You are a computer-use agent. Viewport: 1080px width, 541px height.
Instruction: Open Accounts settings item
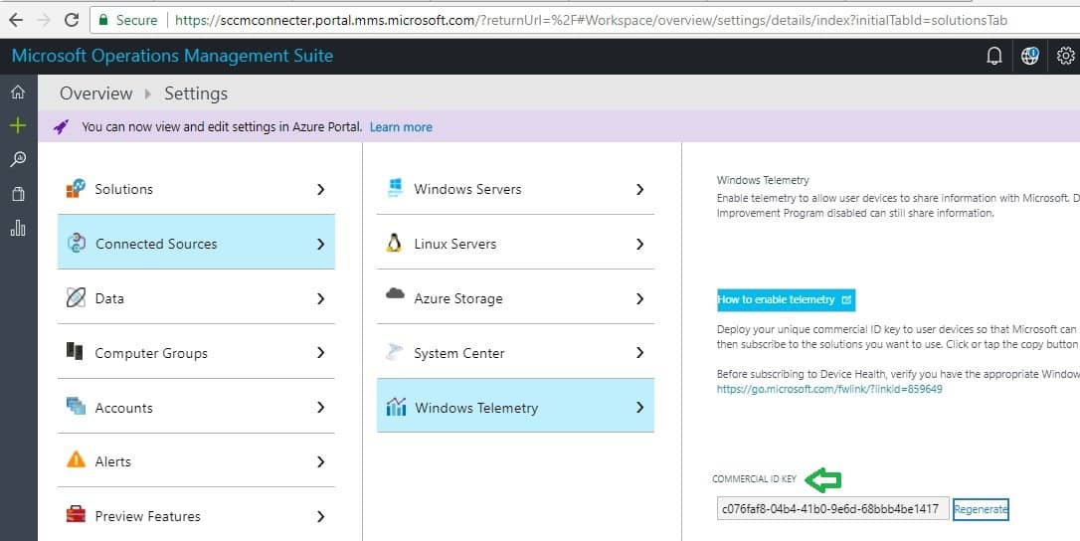196,407
